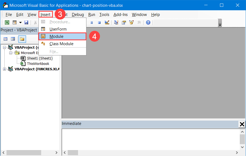Open the Debug menu

pyautogui.click(x=78, y=15)
